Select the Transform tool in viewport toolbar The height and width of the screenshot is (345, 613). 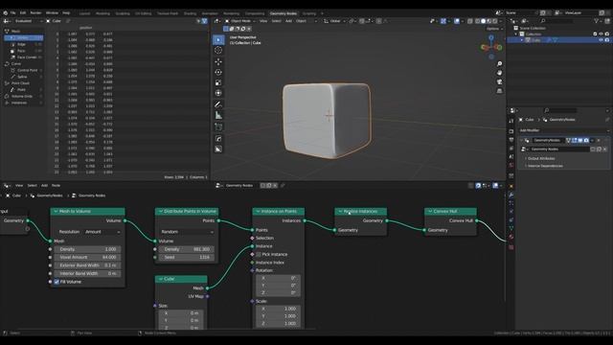[x=218, y=93]
